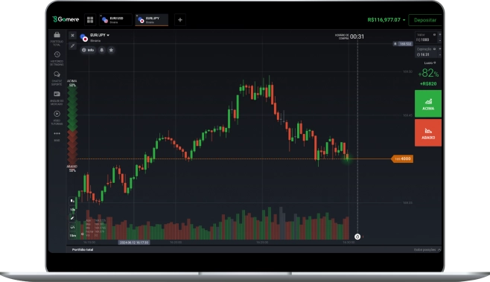Add a new asset tab with plus

pyautogui.click(x=180, y=20)
